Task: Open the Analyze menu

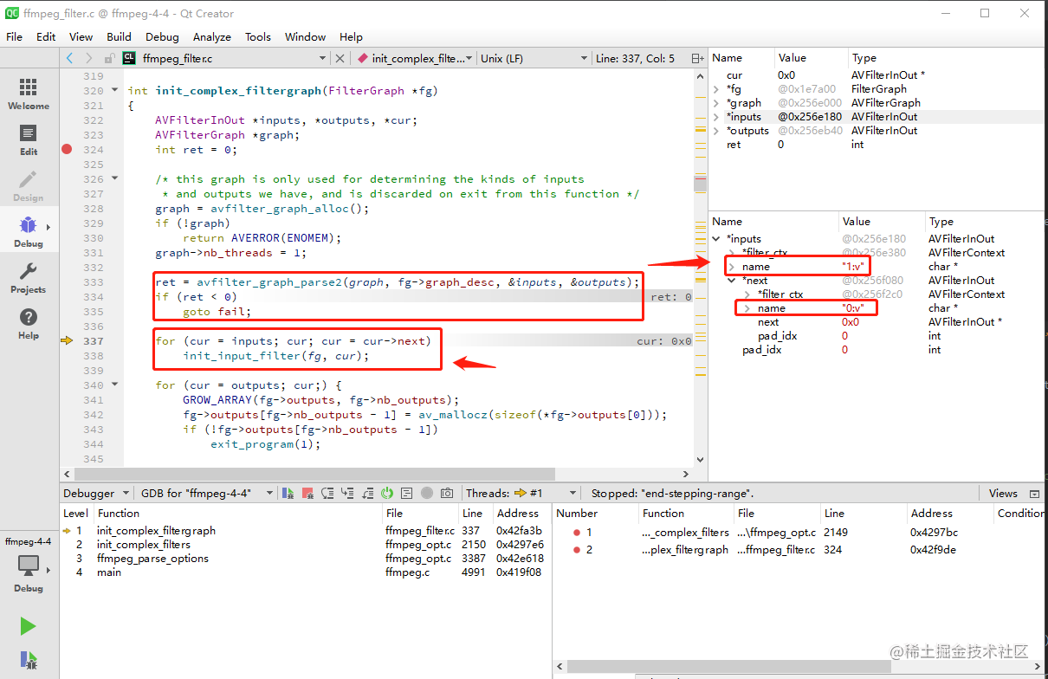Action: 212,36
